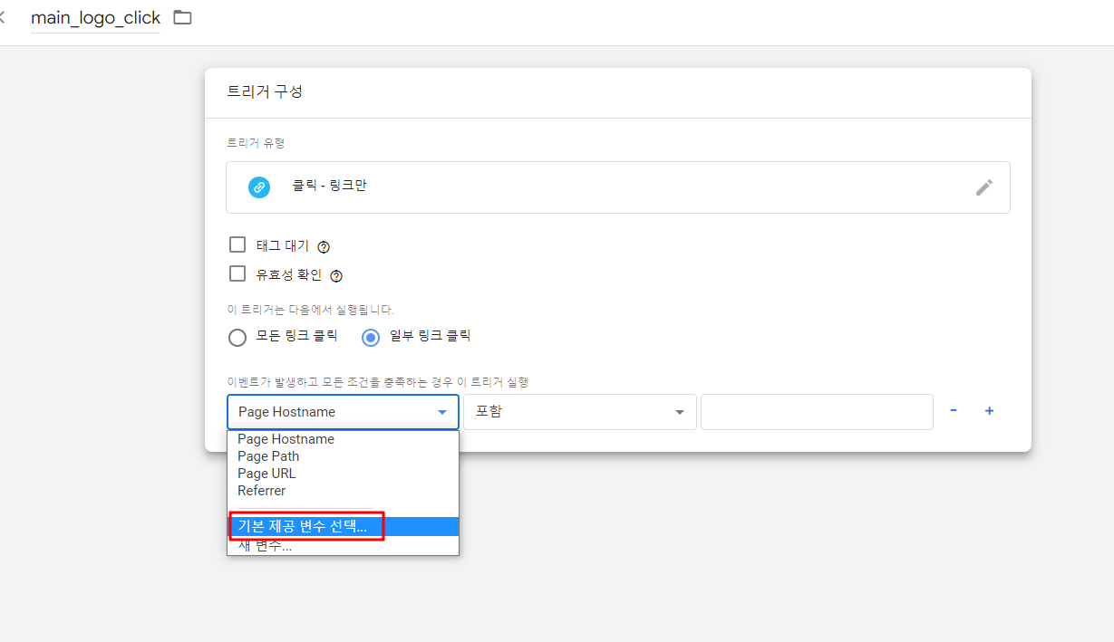Open the Page Hostname variable dropdown
Image resolution: width=1114 pixels, height=642 pixels.
(343, 411)
